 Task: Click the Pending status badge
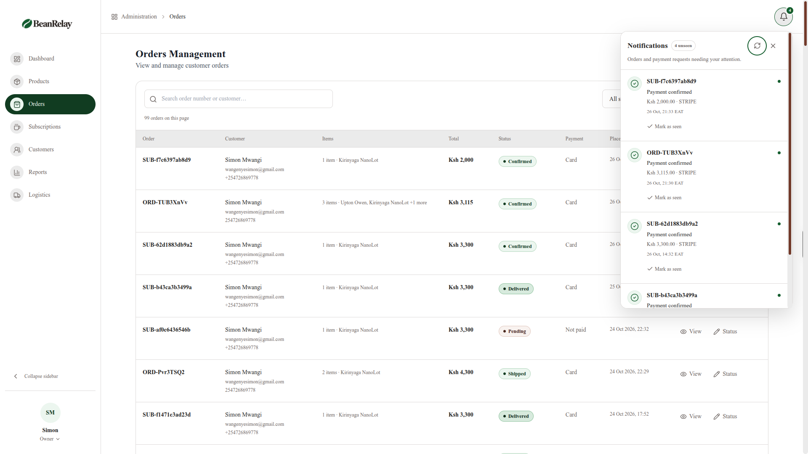514,332
